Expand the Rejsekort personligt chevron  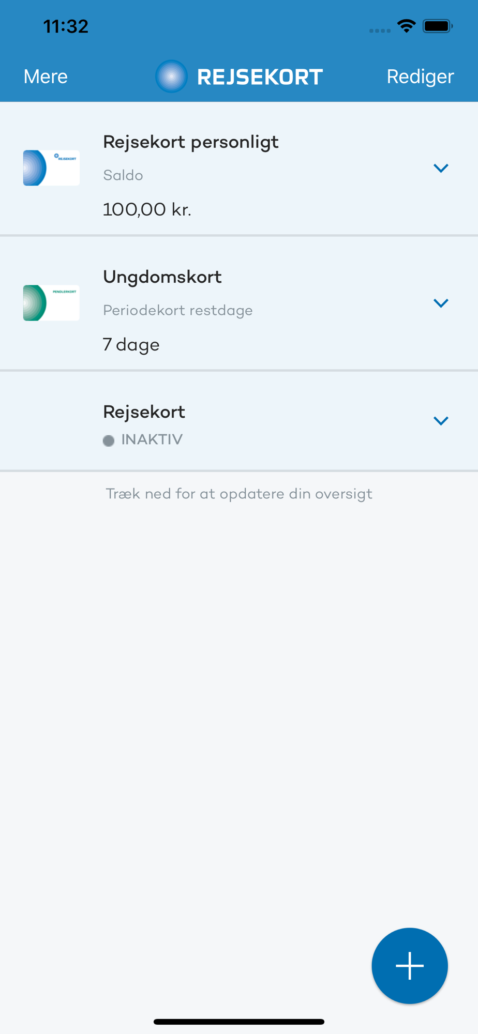tap(441, 168)
